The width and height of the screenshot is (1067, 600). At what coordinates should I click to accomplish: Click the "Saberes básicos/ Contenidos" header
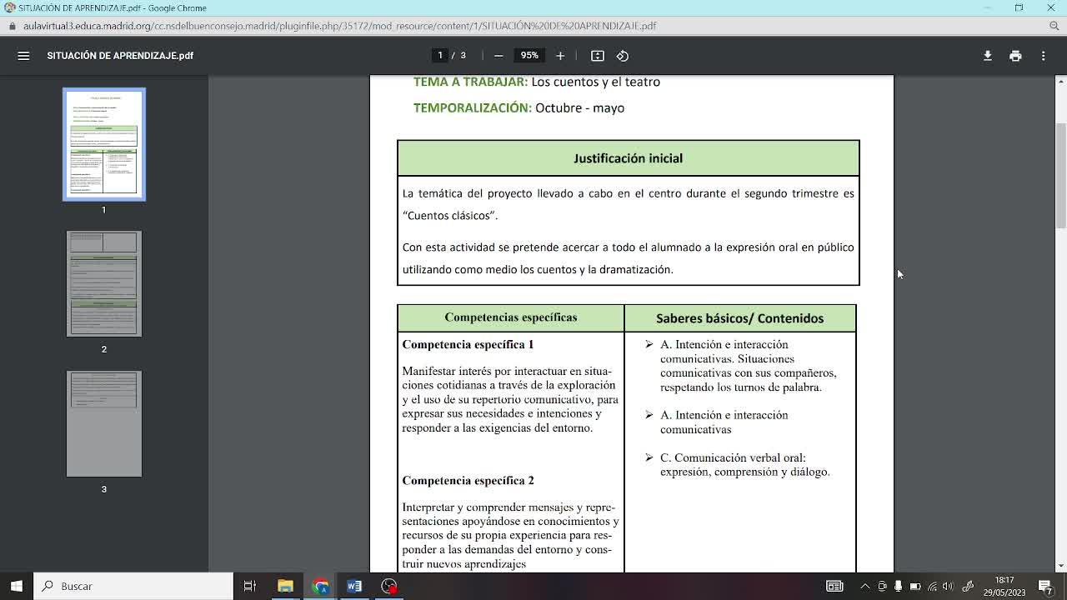[x=740, y=318]
